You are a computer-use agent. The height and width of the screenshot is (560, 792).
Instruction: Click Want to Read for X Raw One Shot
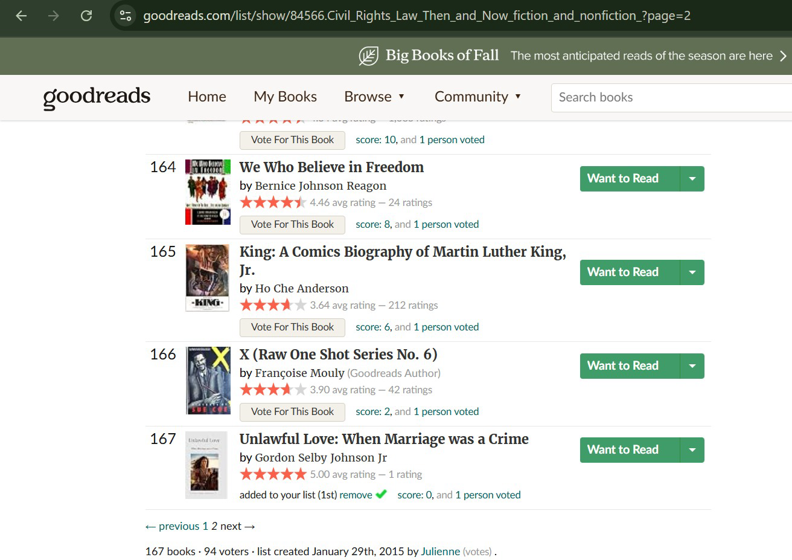630,366
